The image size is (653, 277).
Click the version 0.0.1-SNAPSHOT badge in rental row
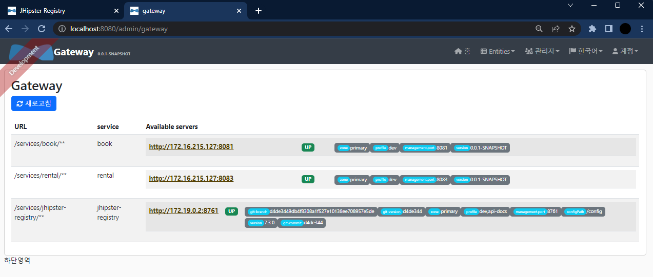point(480,179)
